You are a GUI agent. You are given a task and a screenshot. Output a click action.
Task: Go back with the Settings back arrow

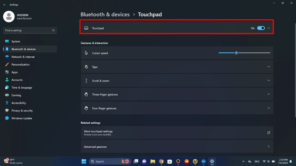point(4,5)
